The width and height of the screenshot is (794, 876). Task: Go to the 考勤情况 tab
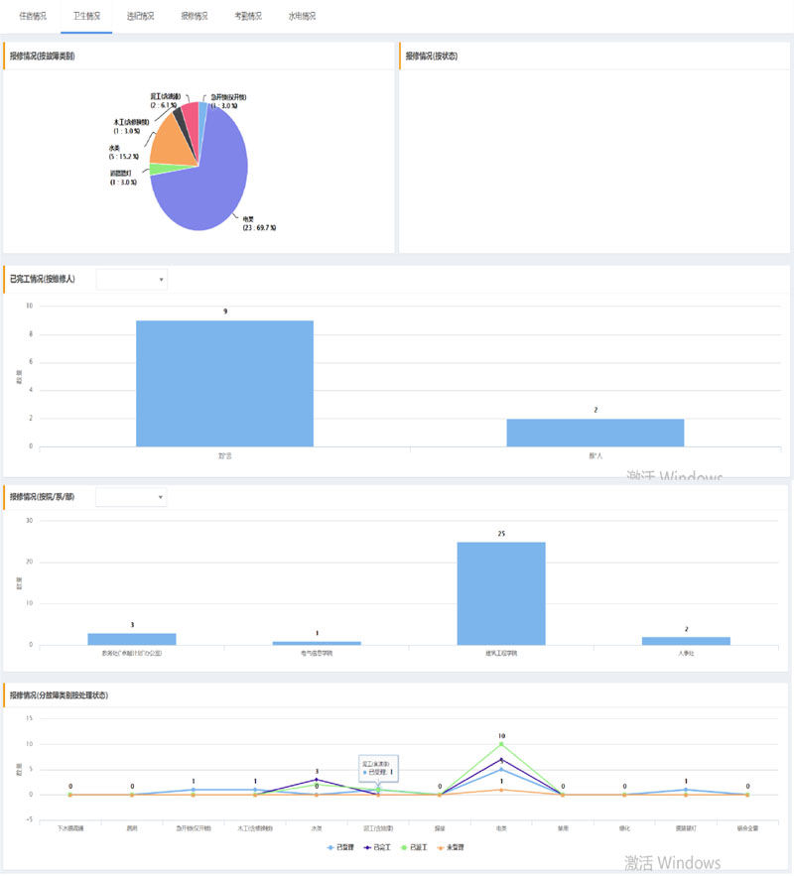[248, 17]
